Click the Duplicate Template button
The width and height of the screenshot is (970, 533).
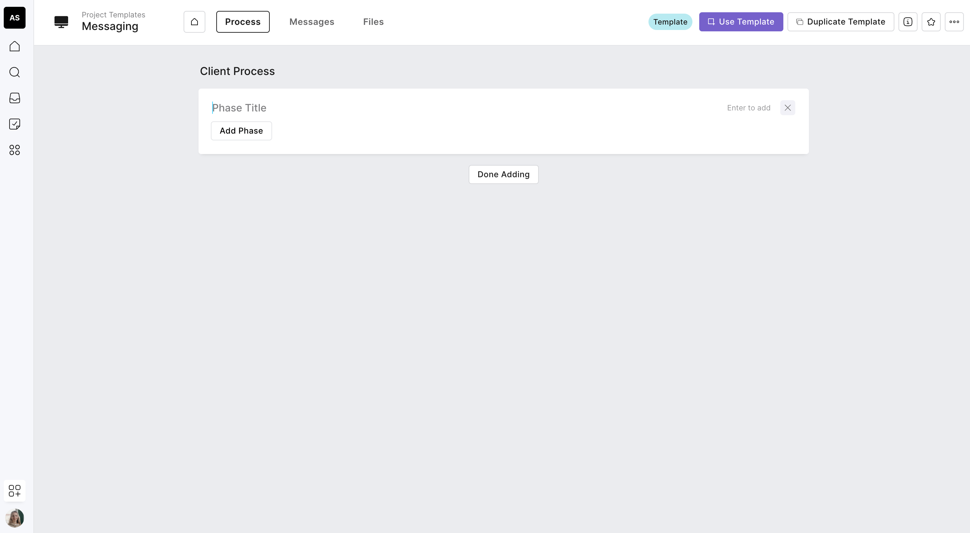click(x=841, y=22)
